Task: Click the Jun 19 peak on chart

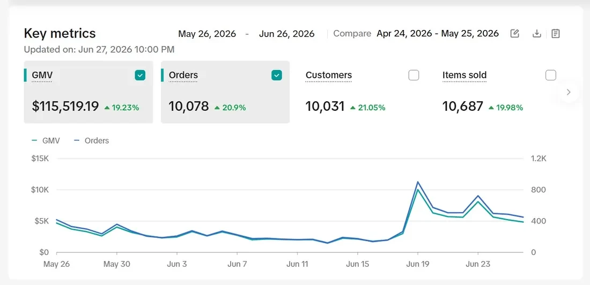Action: [418, 182]
